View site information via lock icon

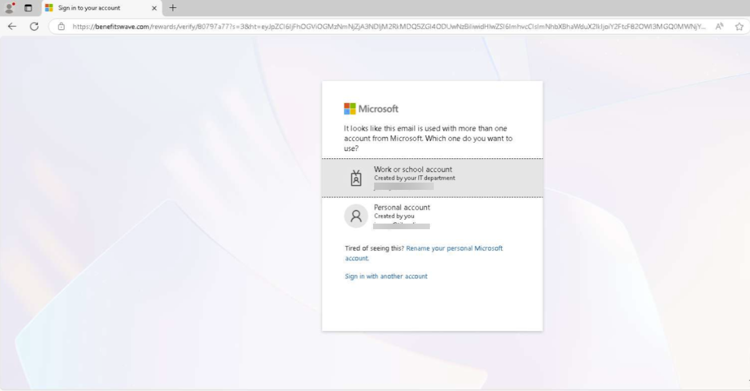pyautogui.click(x=61, y=26)
